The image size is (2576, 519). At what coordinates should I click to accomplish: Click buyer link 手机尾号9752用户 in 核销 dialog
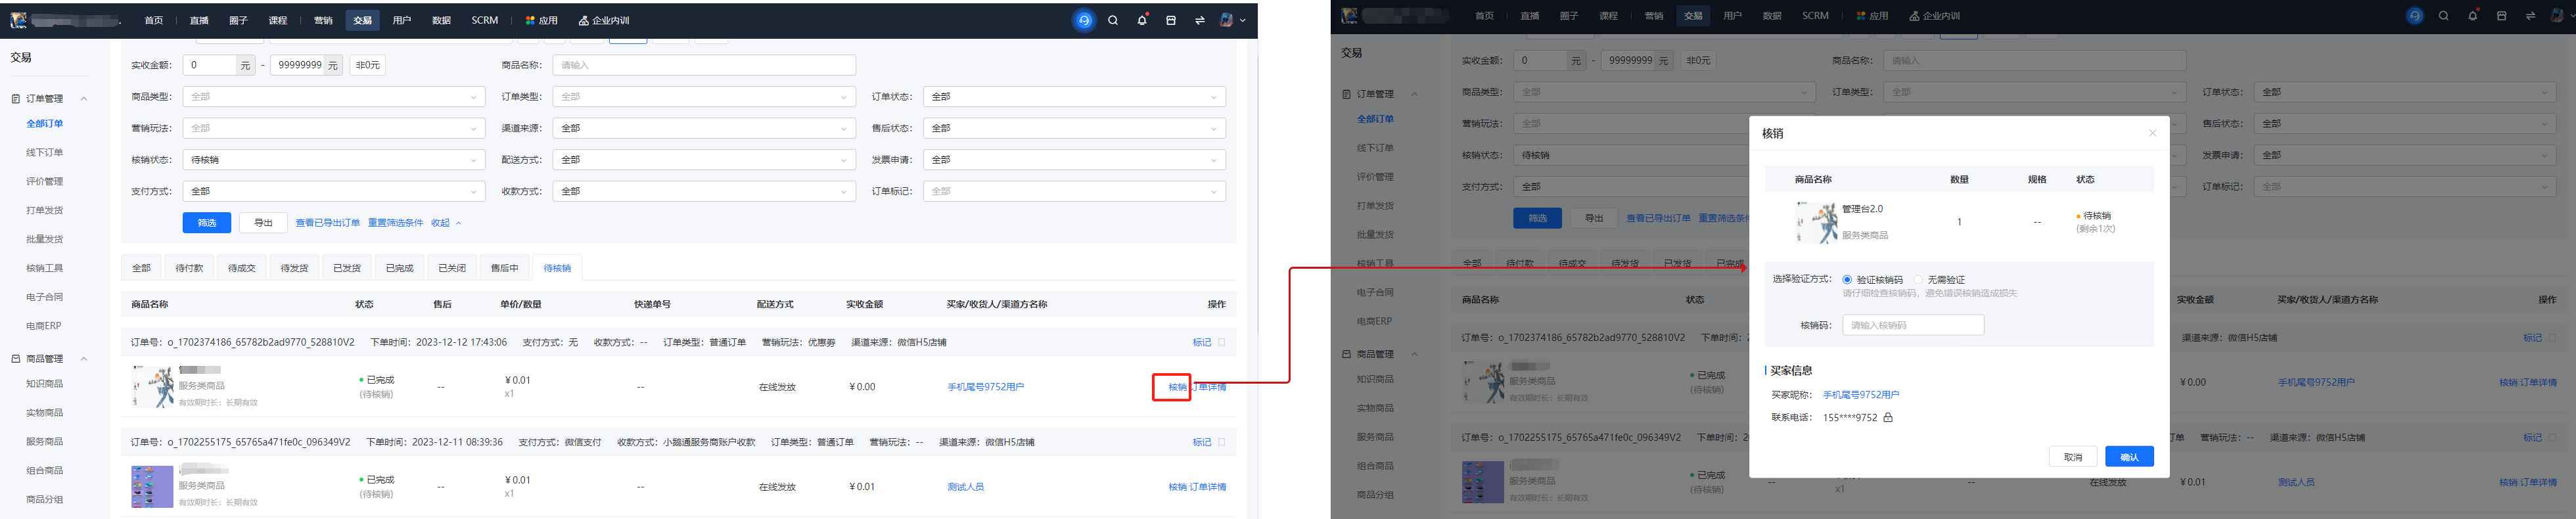tap(1861, 395)
